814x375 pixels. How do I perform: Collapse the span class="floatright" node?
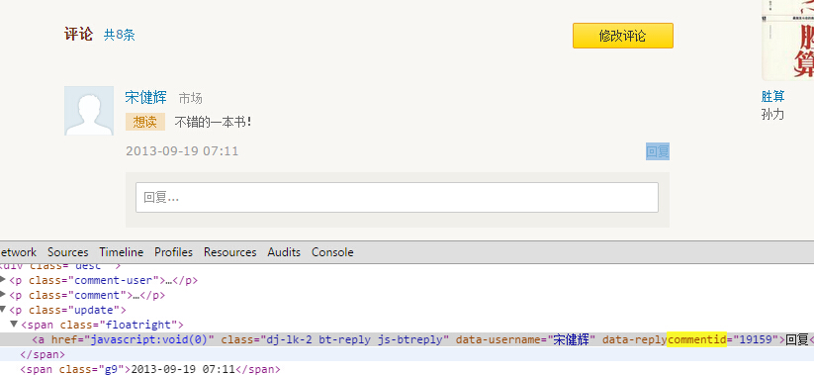click(14, 325)
